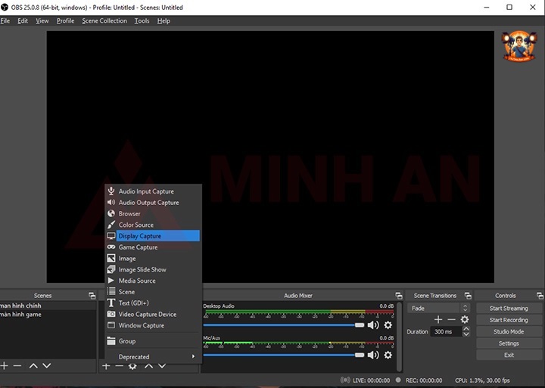
Task: Pop out the Controls dock
Action: [540, 296]
